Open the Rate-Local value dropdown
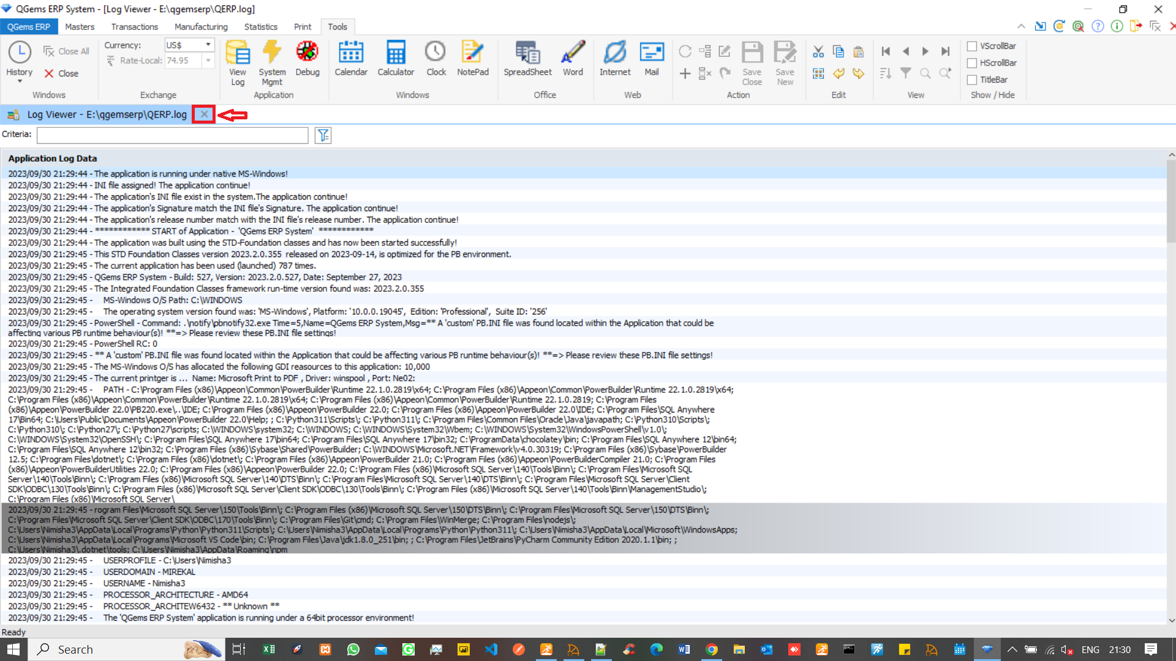1176x661 pixels. (x=208, y=61)
